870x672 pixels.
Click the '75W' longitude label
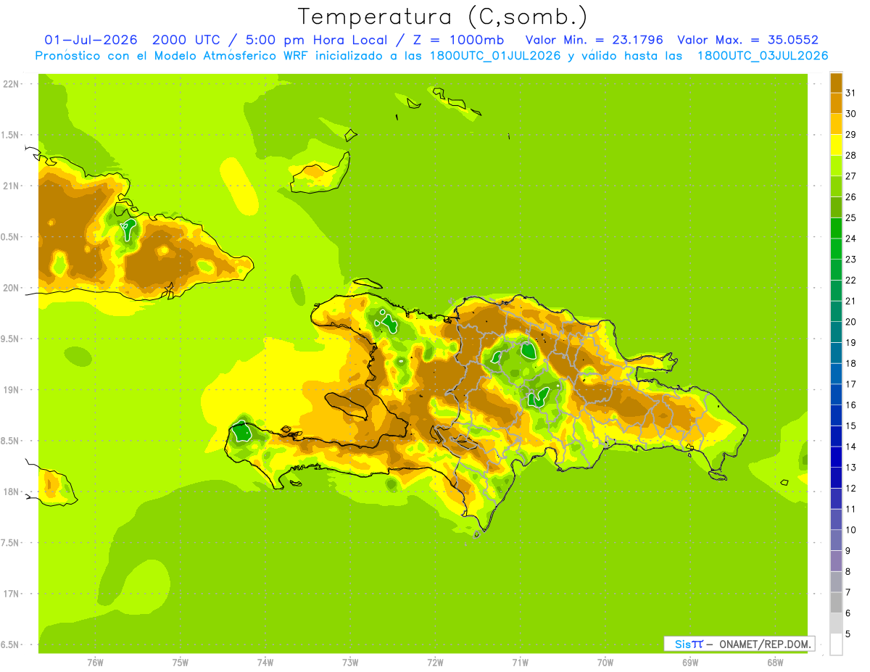click(x=180, y=663)
